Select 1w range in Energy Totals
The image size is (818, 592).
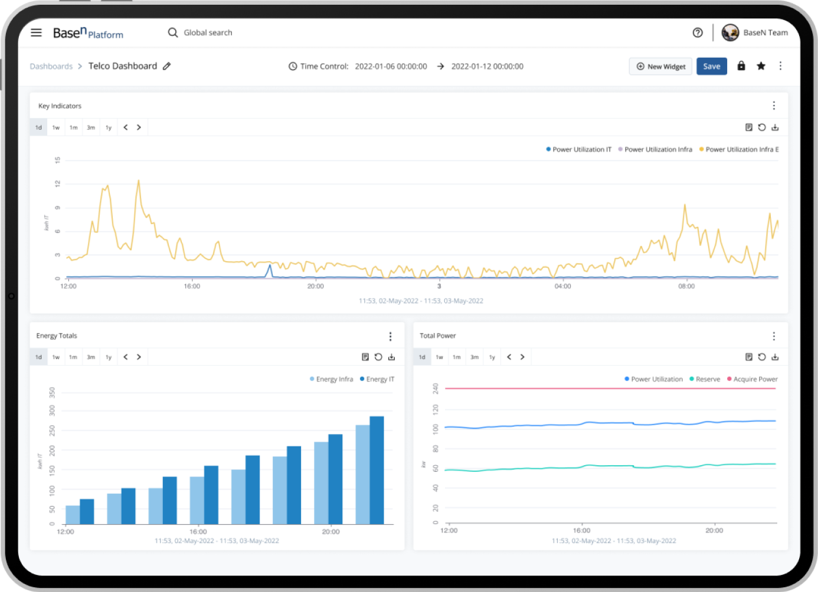56,357
